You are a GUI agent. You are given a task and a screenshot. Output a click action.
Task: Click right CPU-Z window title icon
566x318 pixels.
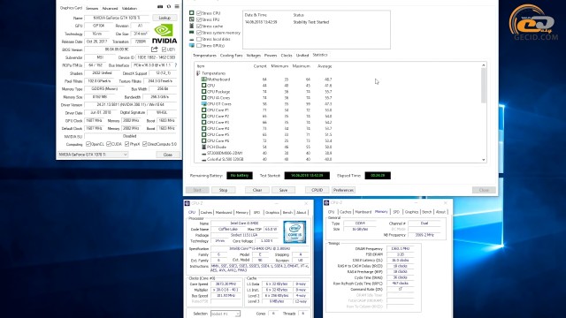click(x=326, y=203)
